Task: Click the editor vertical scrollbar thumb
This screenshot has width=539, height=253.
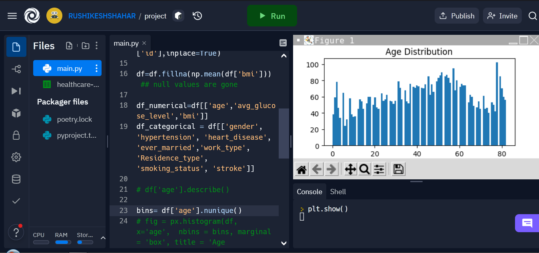Action: click(x=284, y=134)
